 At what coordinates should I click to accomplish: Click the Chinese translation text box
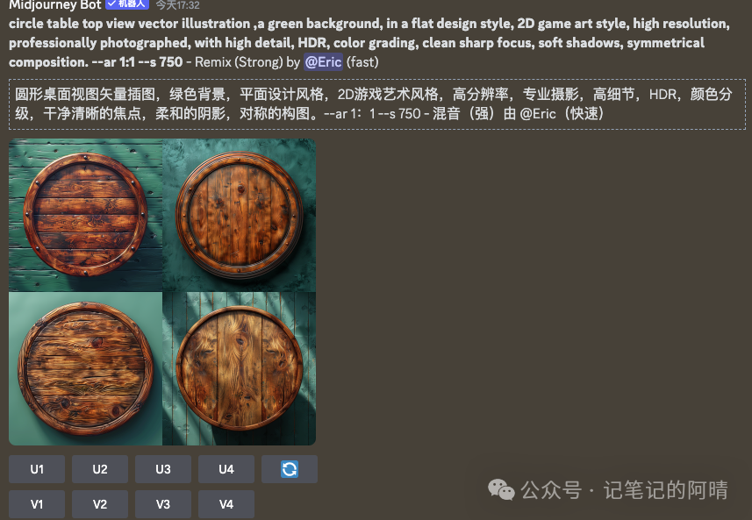tap(377, 104)
